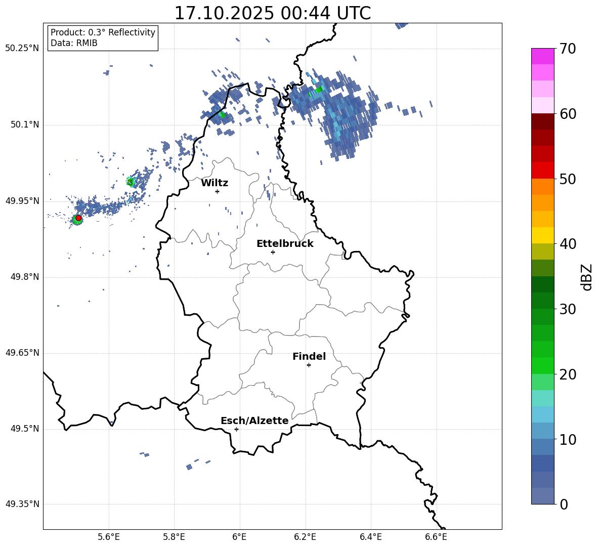Click the 5.8°E longitude label
Viewport: 599px width, 547px height.
tap(174, 537)
